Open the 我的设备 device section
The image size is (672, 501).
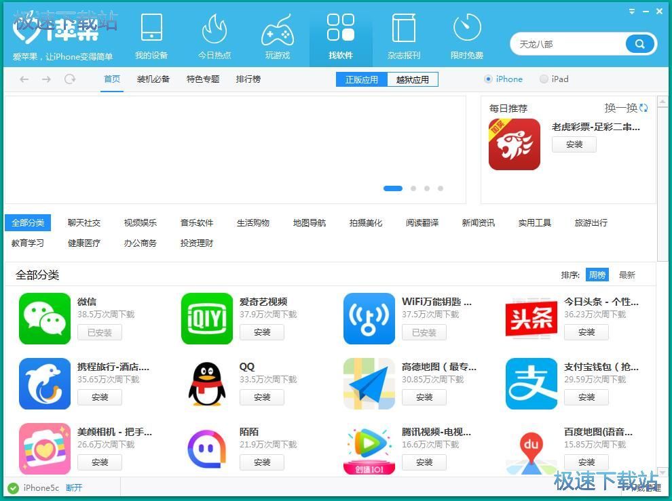coord(151,36)
